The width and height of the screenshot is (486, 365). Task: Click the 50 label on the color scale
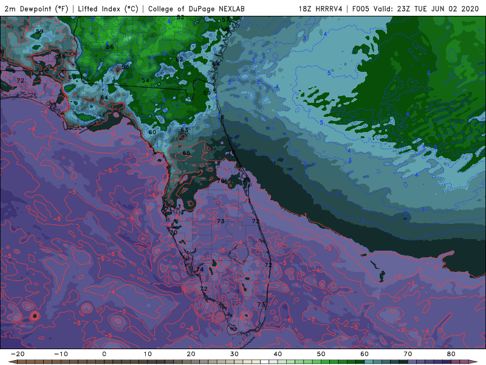321,354
